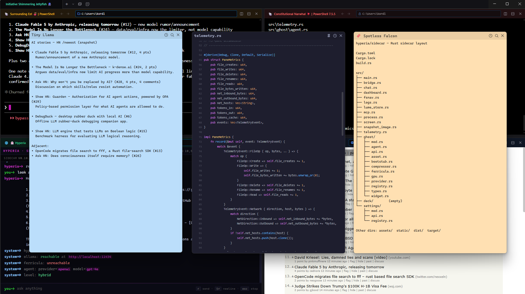
Task: Click the send hint button
Action: (x=203, y=289)
